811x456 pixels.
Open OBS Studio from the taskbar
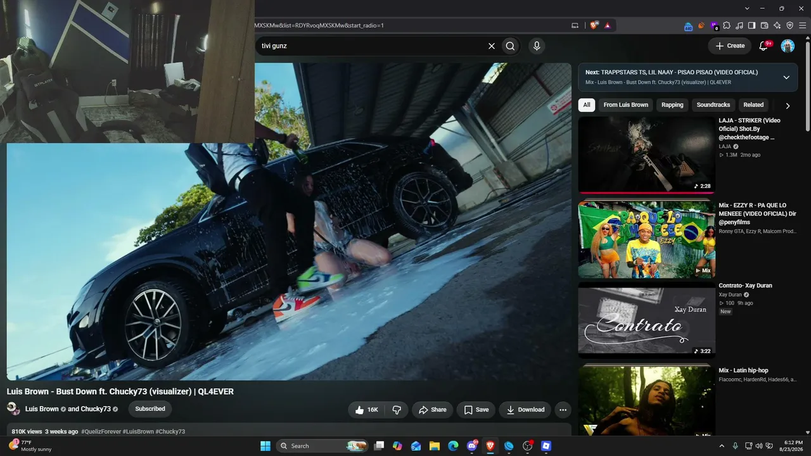click(527, 446)
